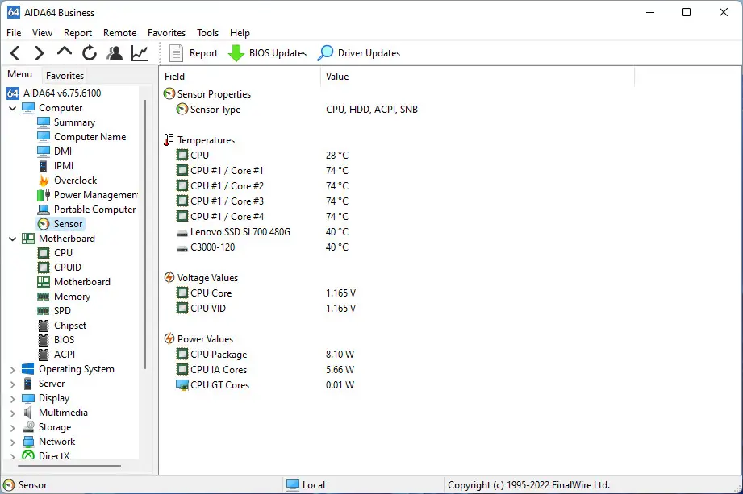Expand the Storage tree node
This screenshot has height=494, width=743.
pyautogui.click(x=13, y=428)
